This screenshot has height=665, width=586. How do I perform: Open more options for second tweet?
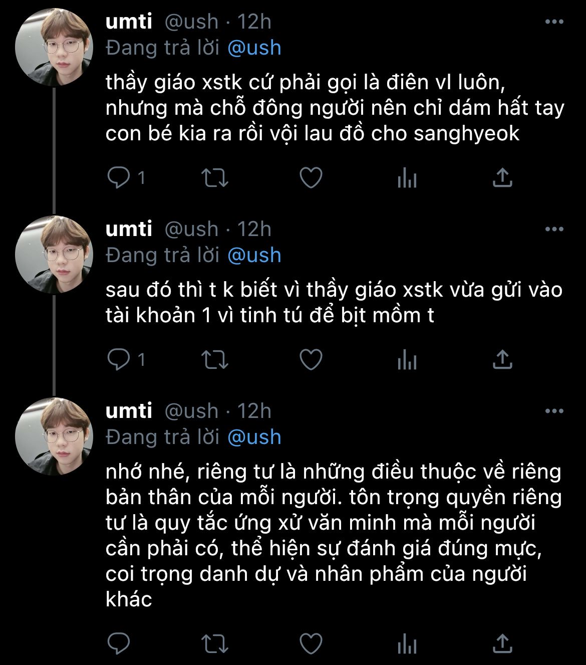[x=554, y=230]
